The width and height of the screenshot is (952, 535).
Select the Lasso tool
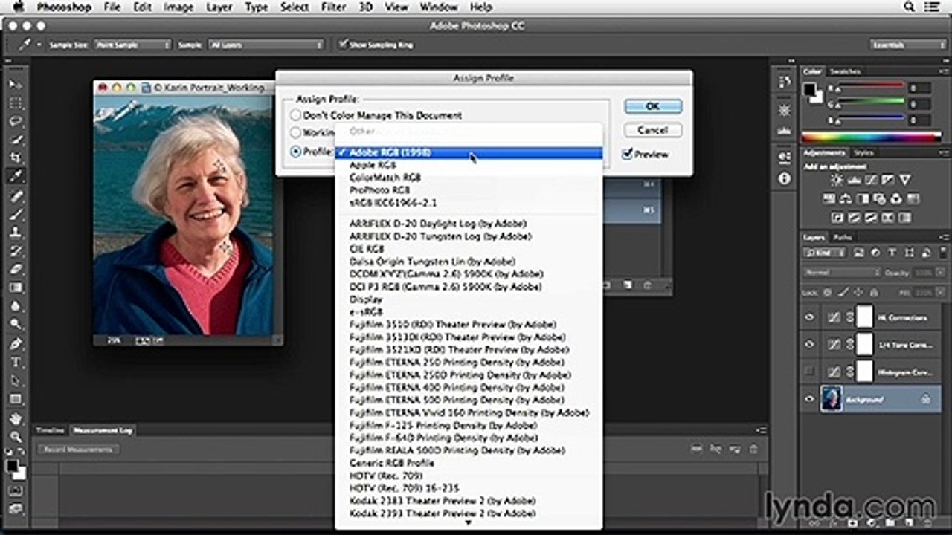coord(16,121)
